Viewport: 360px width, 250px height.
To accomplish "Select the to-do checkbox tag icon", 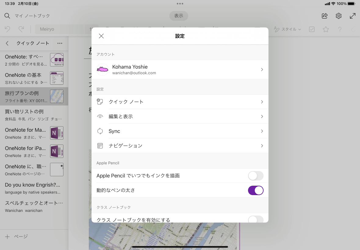I will pos(311,29).
